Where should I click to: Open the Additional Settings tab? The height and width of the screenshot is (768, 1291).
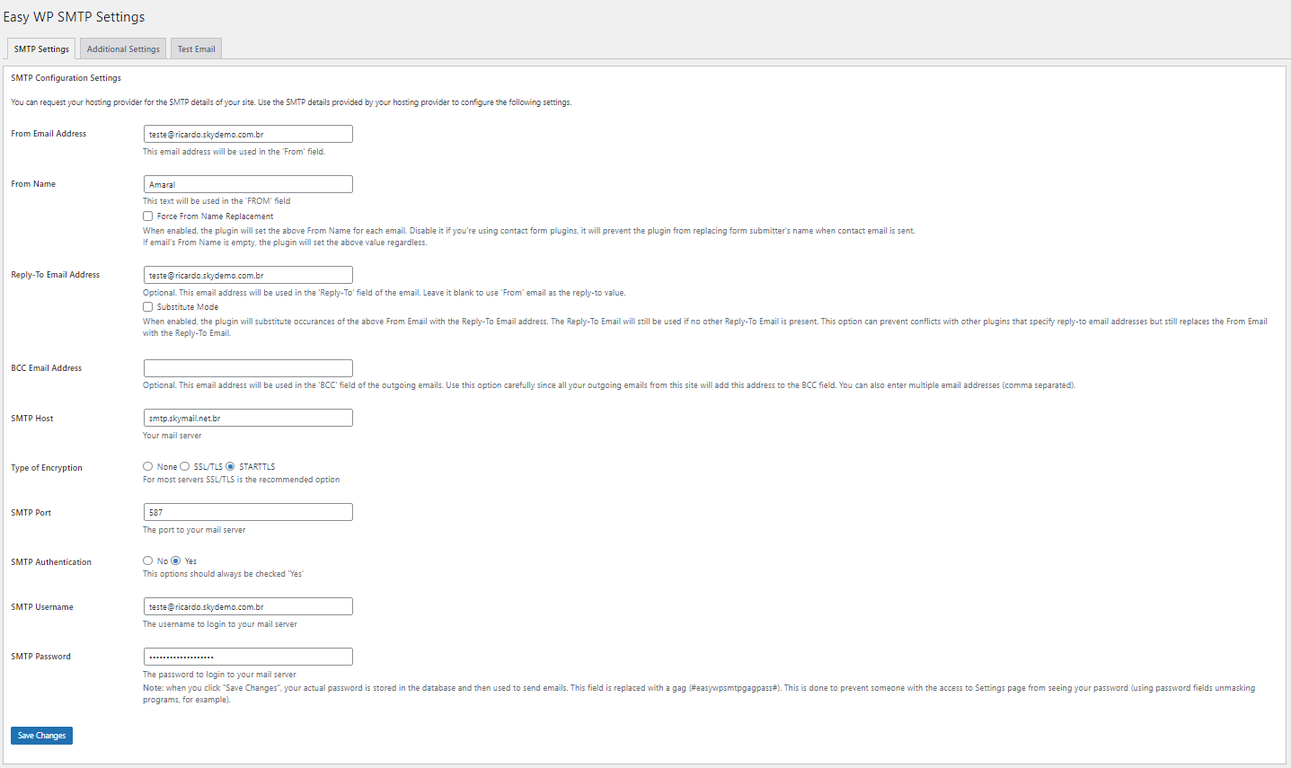123,49
